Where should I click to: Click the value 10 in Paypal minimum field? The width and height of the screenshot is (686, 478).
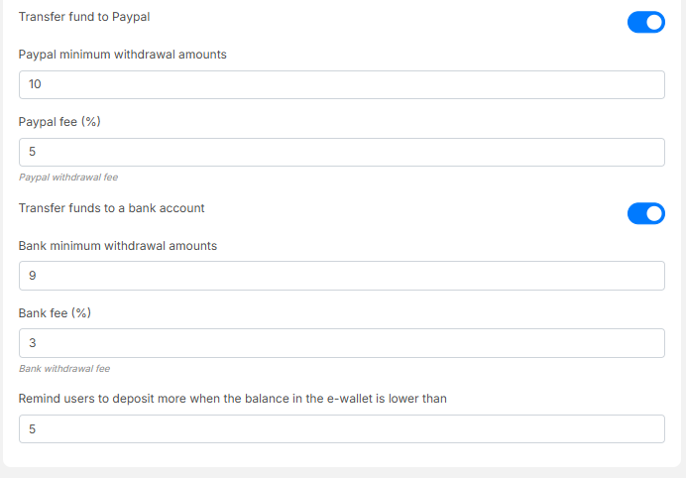[36, 84]
